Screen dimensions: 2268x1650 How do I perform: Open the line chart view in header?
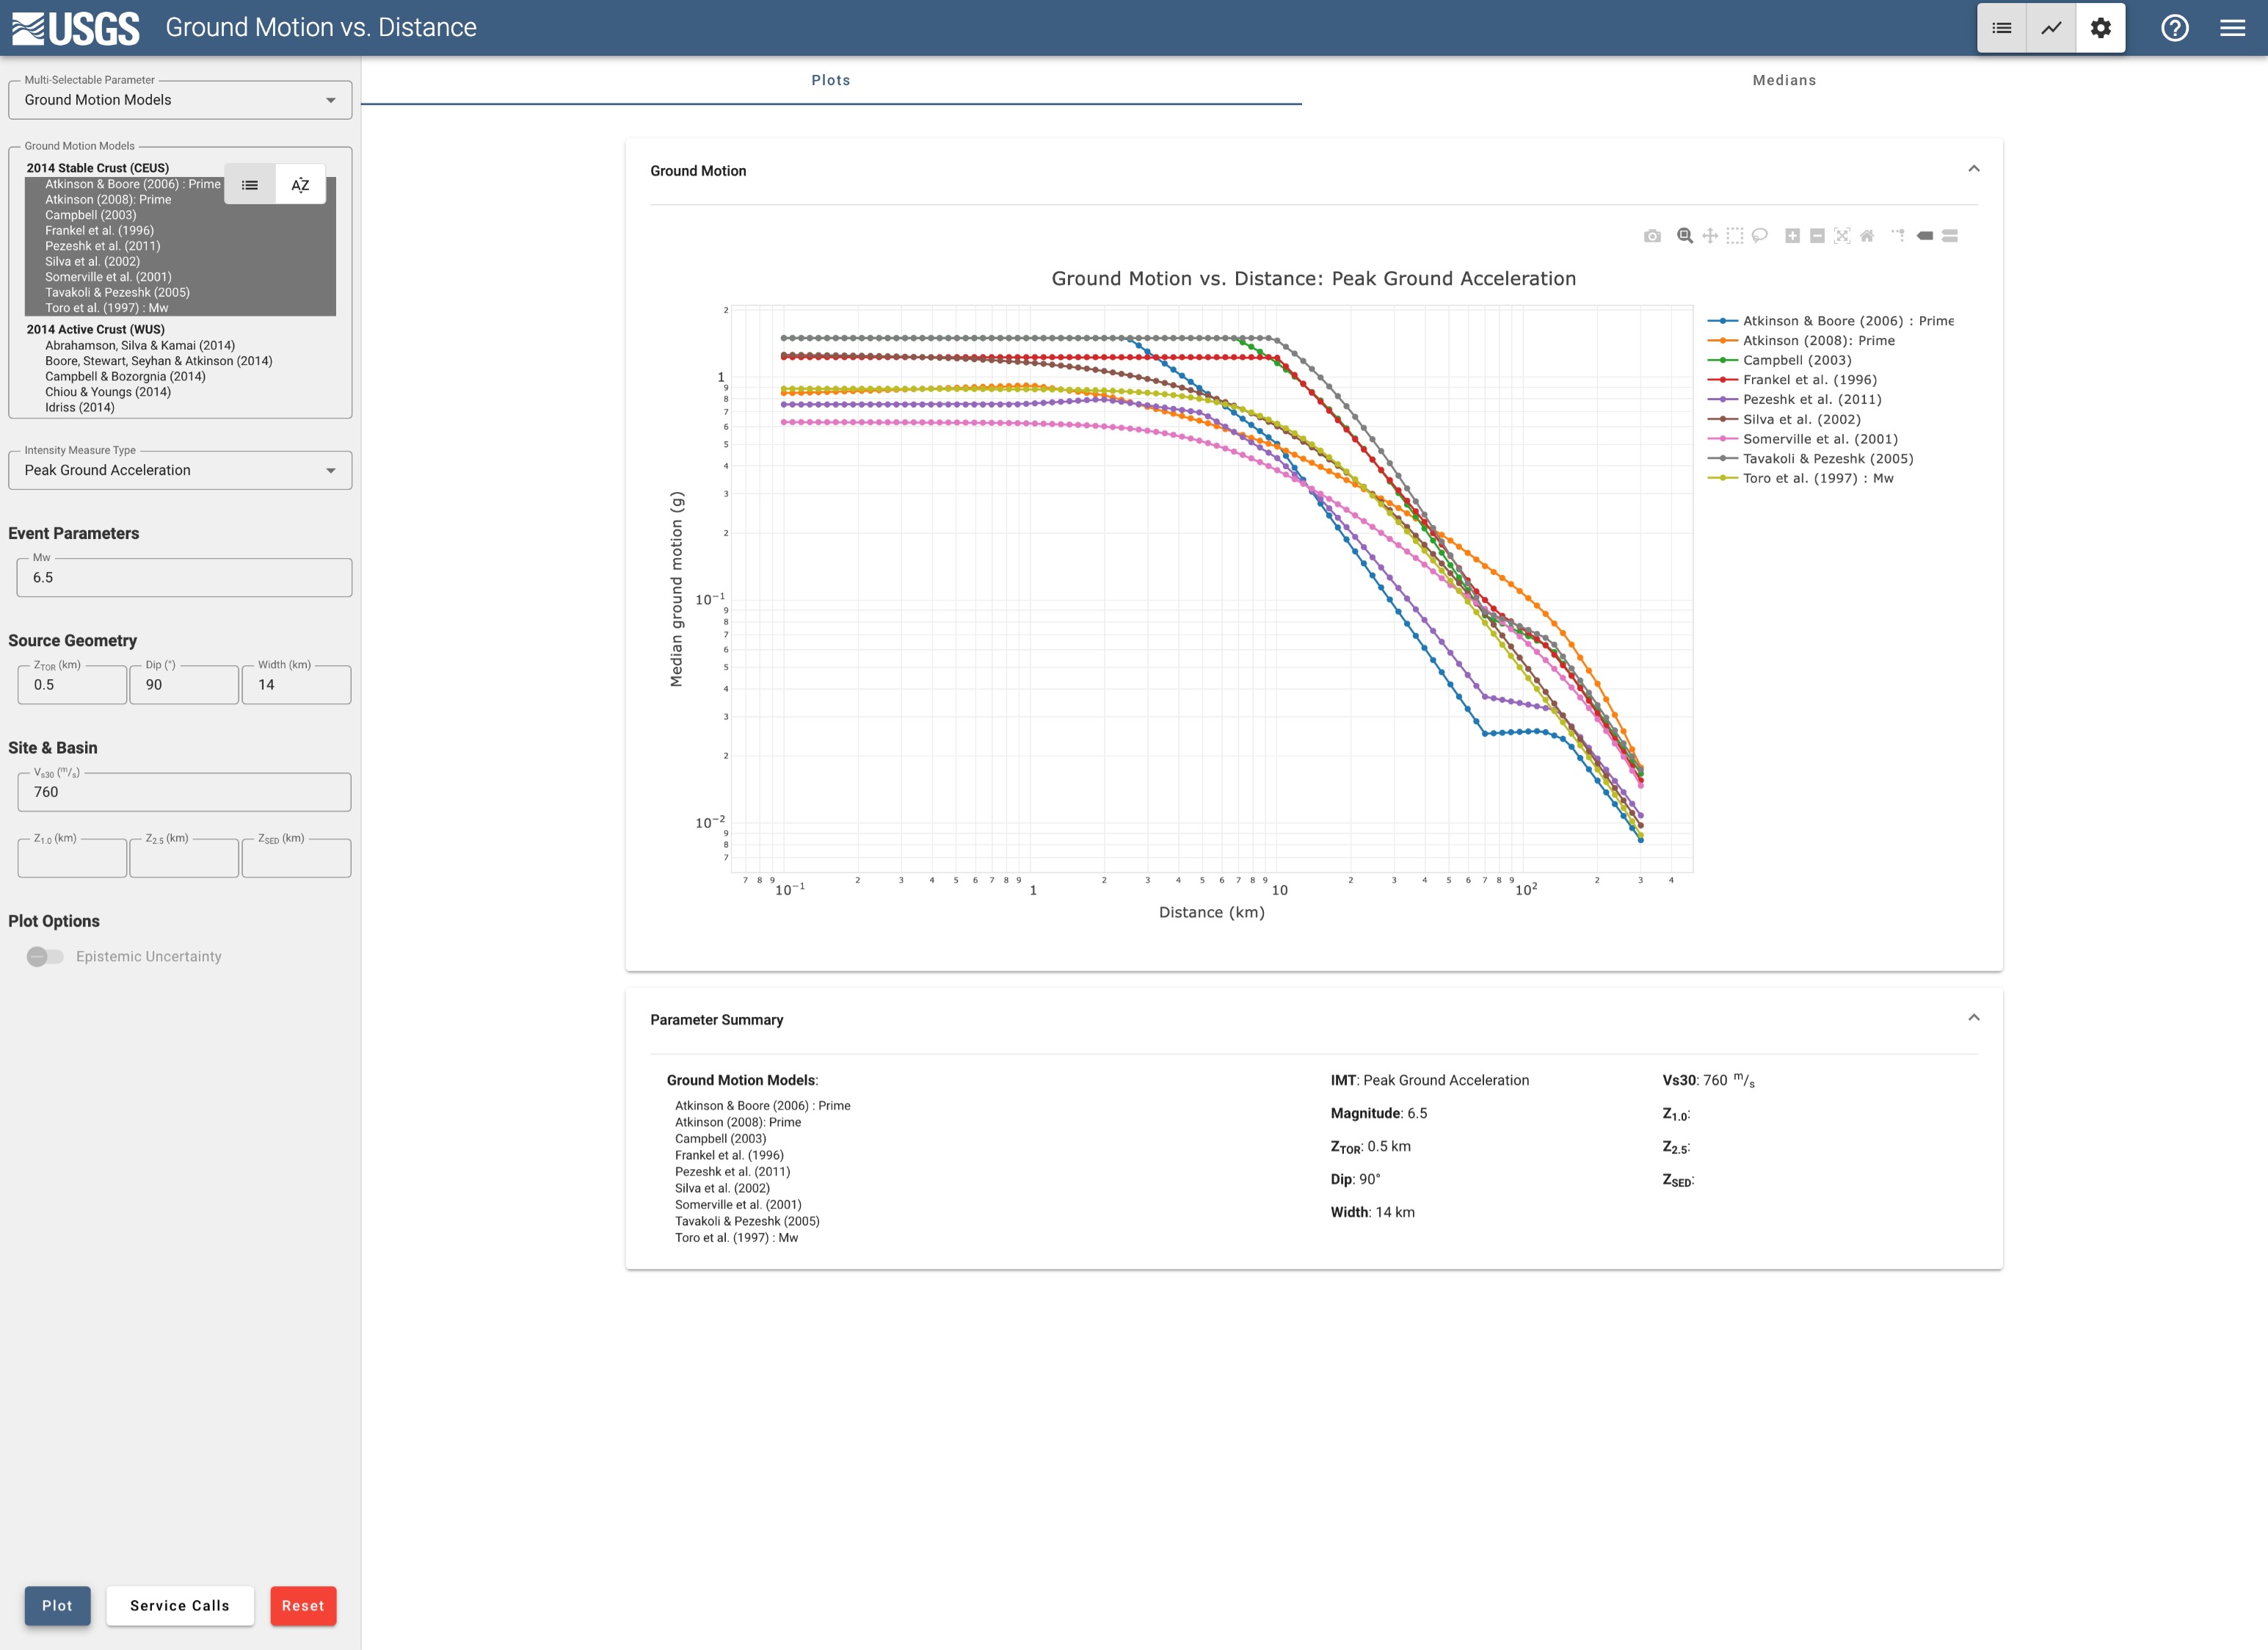pos(2051,28)
